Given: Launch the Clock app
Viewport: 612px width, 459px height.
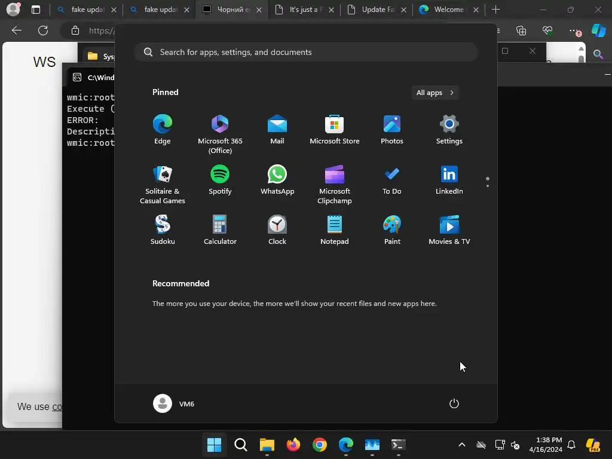Looking at the screenshot, I should pyautogui.click(x=277, y=230).
